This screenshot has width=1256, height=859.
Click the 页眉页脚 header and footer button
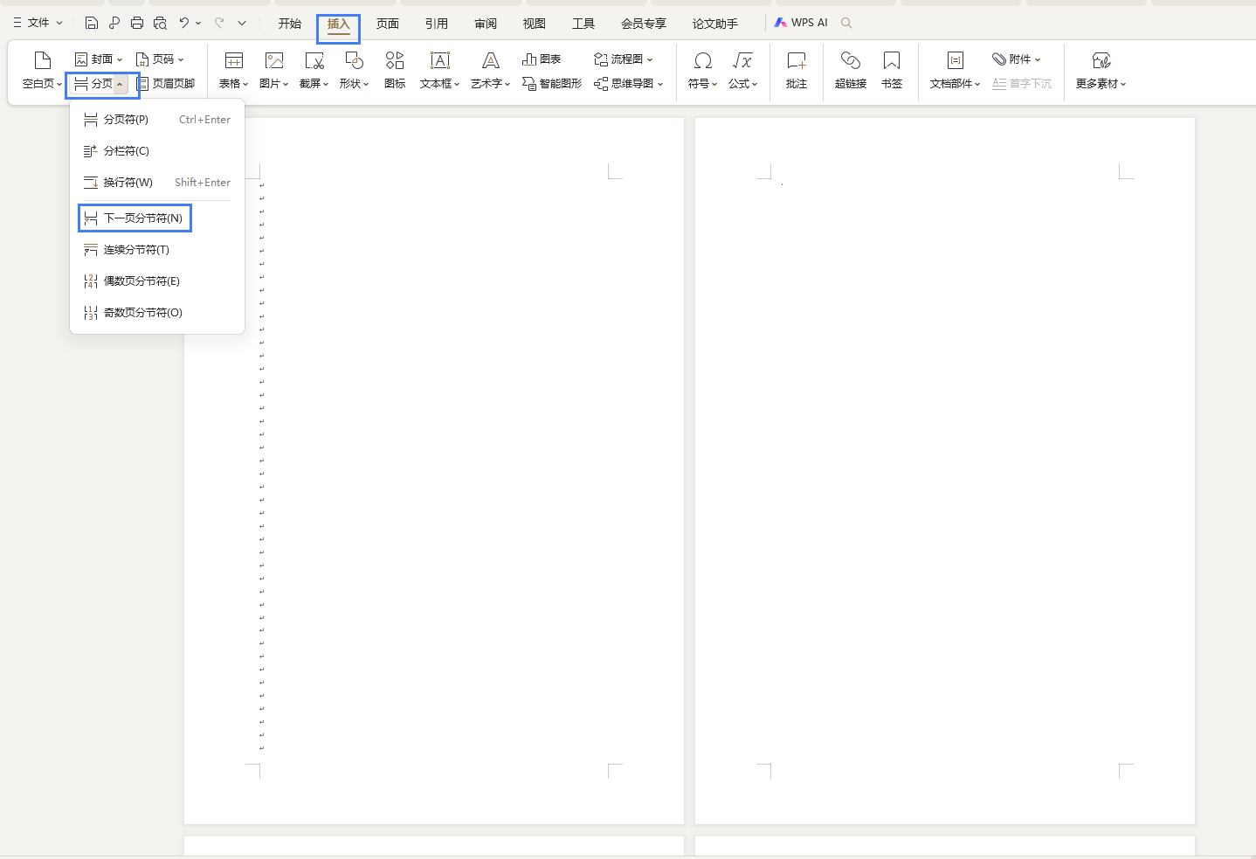[165, 83]
